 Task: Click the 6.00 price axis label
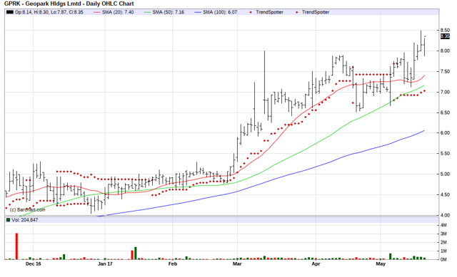(445, 133)
